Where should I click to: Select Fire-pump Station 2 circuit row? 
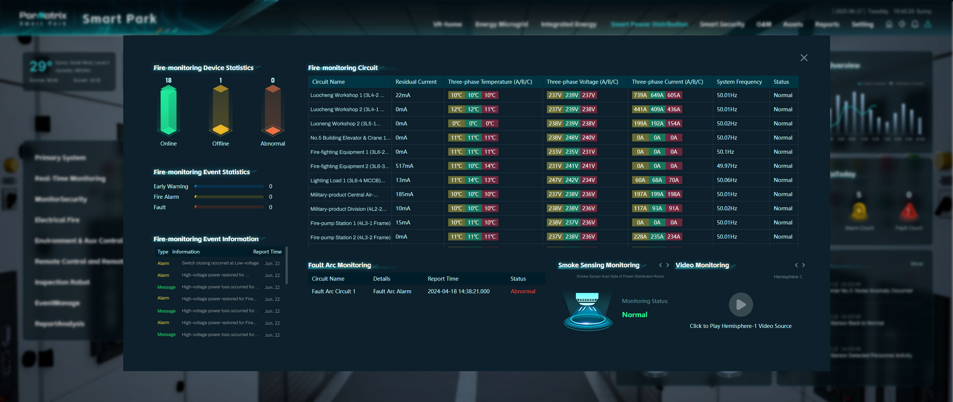click(x=553, y=237)
